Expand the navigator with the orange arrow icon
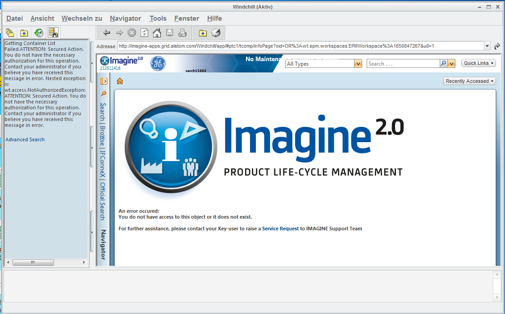Image resolution: width=505 pixels, height=314 pixels. (x=104, y=81)
